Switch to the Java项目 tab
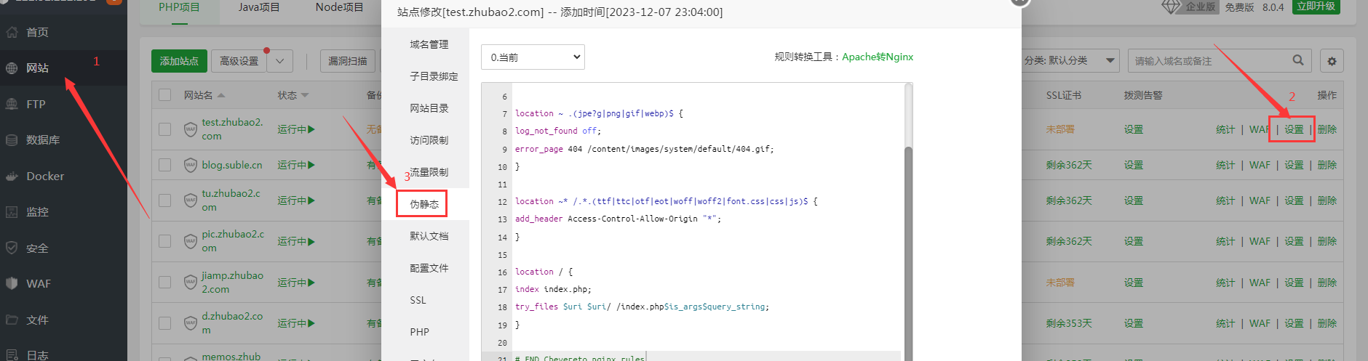1368x361 pixels. pos(259,7)
